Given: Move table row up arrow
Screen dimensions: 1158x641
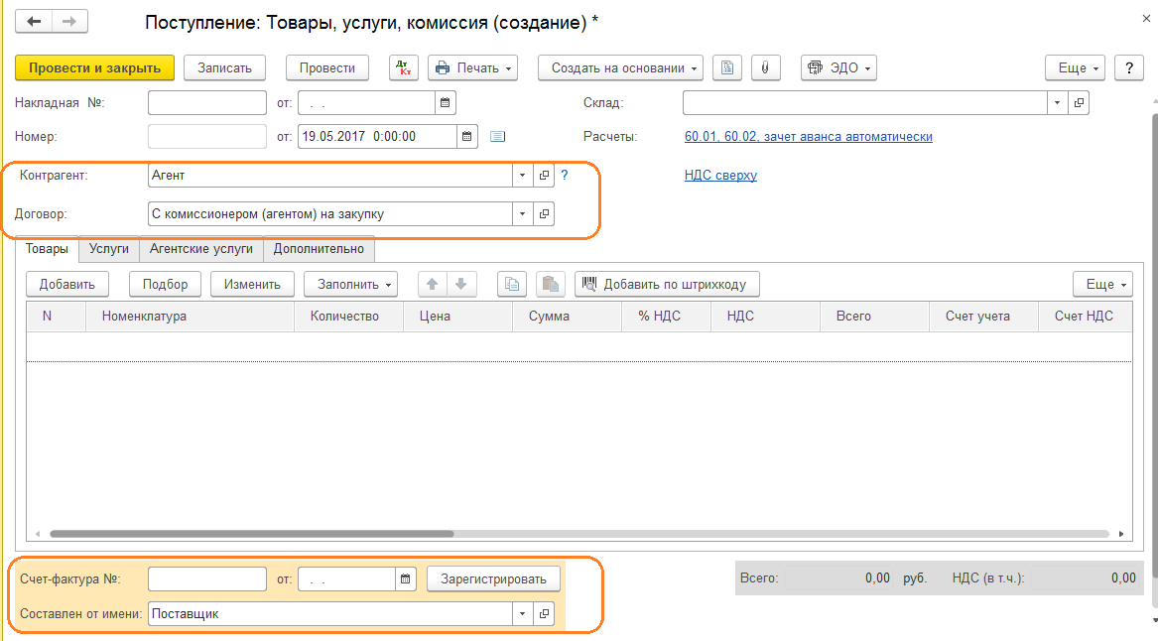Looking at the screenshot, I should tap(433, 285).
